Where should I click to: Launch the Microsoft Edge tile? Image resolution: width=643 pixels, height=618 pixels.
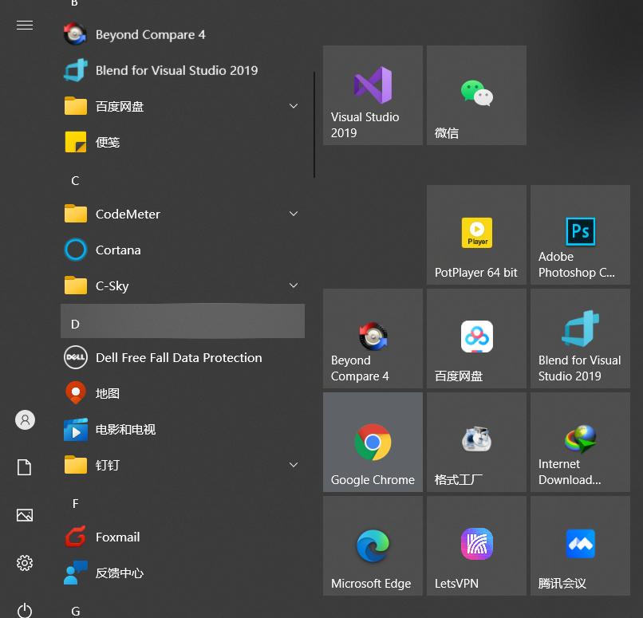tap(373, 546)
